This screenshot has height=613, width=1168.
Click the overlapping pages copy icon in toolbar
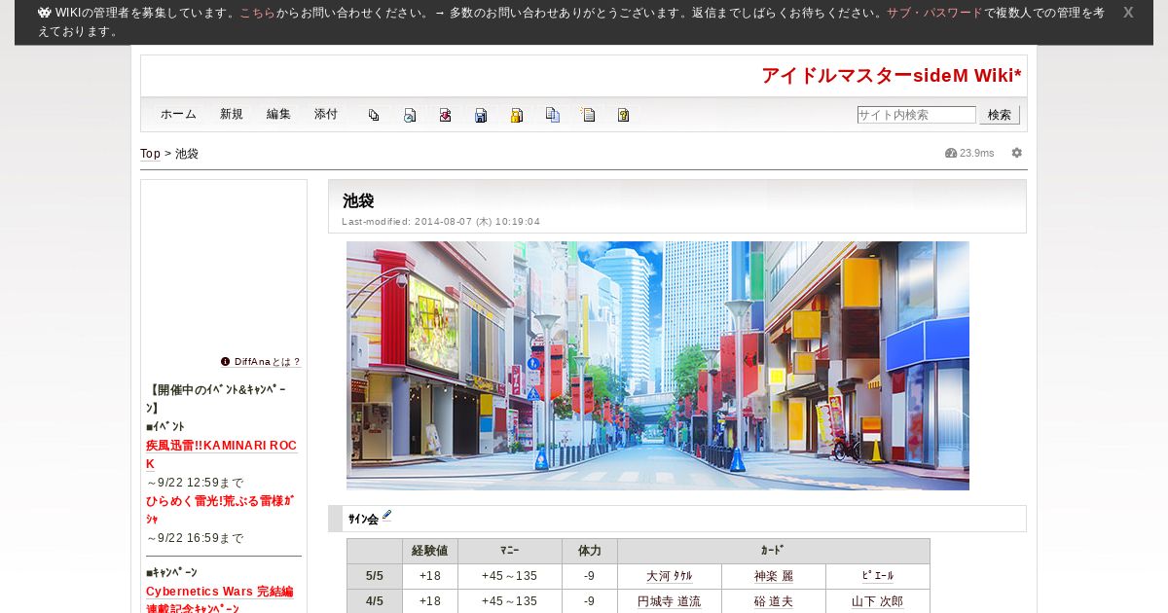(x=374, y=115)
